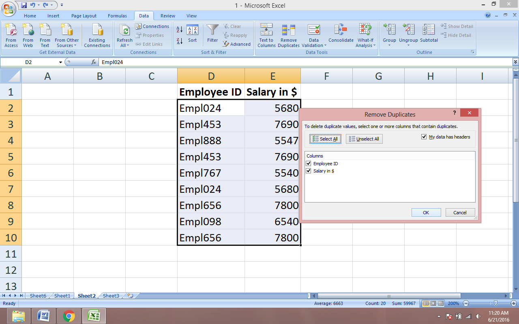Sort A to Z ascending
This screenshot has width=519, height=324.
coord(180,30)
